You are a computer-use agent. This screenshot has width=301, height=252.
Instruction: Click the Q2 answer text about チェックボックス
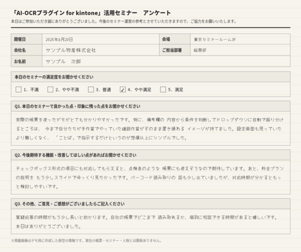[x=150, y=178]
